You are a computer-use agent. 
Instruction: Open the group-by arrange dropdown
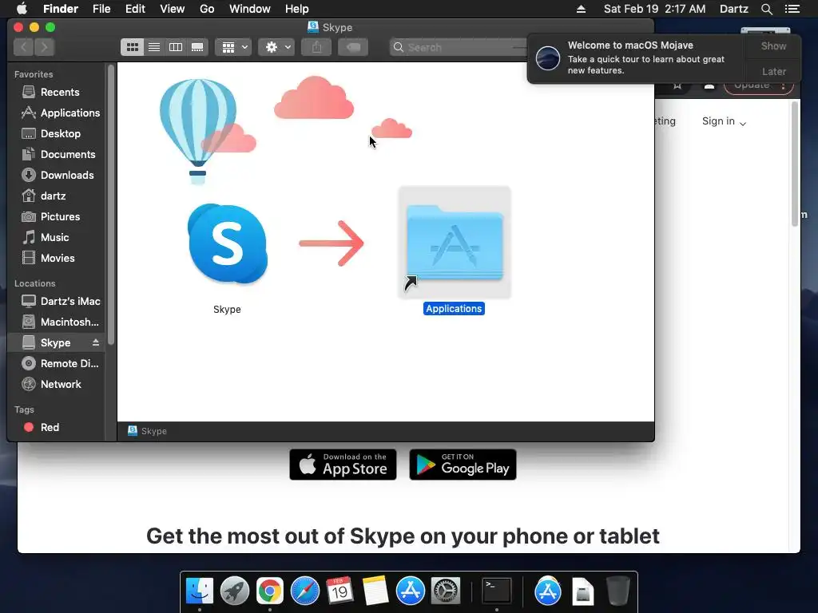pyautogui.click(x=234, y=47)
